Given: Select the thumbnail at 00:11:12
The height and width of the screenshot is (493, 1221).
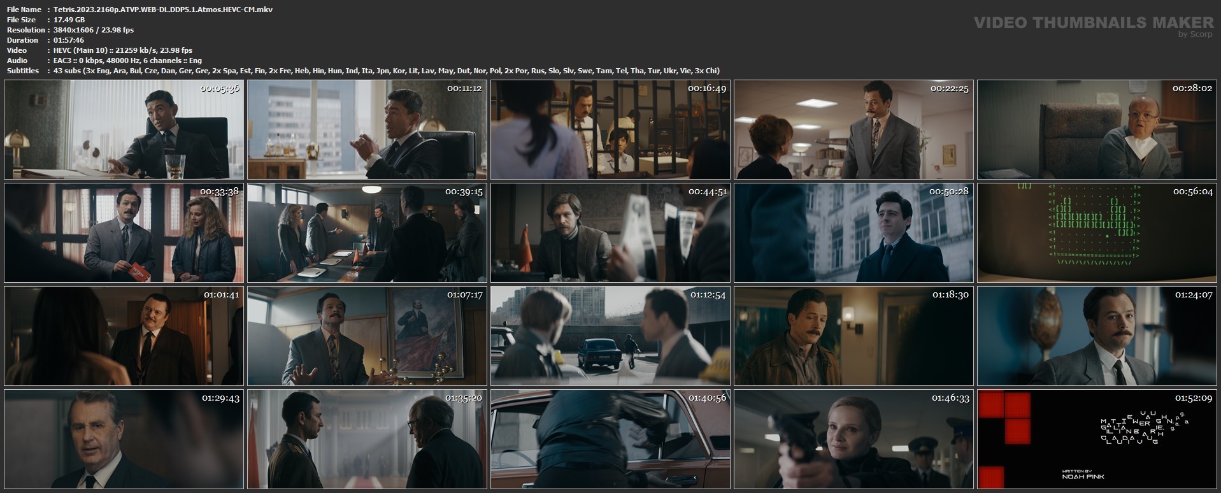Looking at the screenshot, I should [368, 130].
